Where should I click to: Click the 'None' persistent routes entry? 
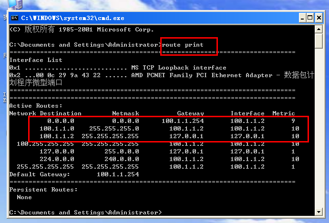(24, 197)
